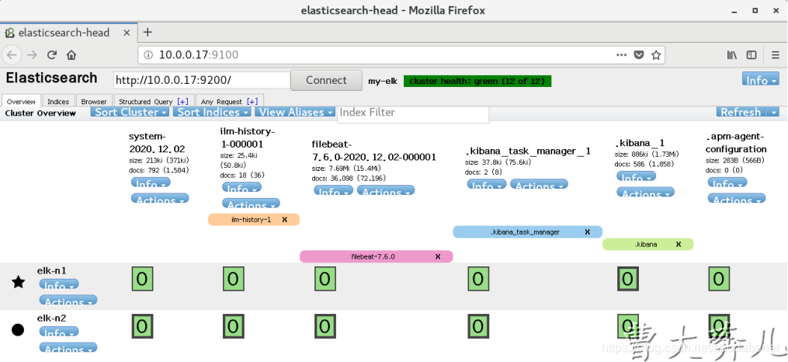Select elk-n2 shard 0 of system-2020.12.02
788x362 pixels.
[142, 326]
